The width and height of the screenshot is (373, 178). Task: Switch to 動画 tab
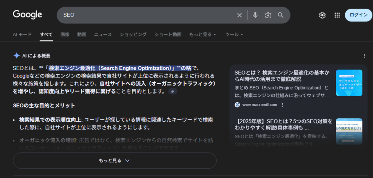pos(82,35)
